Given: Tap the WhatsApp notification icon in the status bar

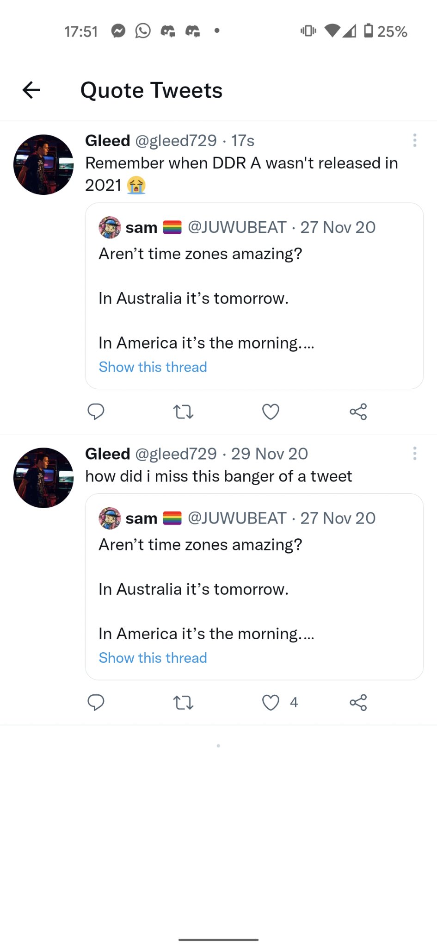Looking at the screenshot, I should point(143,31).
